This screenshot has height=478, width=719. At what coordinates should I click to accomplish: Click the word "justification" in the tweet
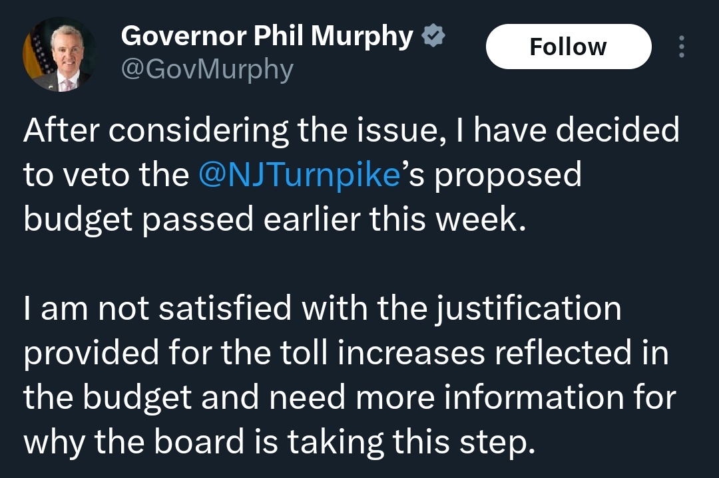(x=528, y=309)
